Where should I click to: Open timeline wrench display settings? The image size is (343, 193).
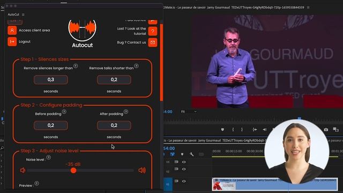click(x=191, y=154)
